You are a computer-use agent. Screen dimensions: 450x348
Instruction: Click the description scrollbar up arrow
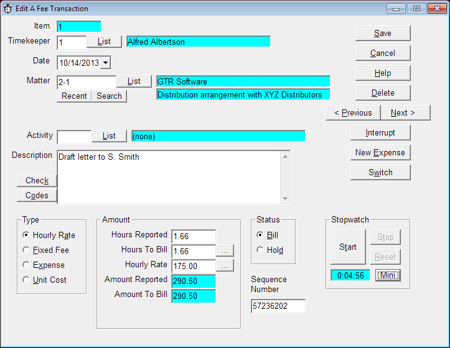pyautogui.click(x=285, y=157)
